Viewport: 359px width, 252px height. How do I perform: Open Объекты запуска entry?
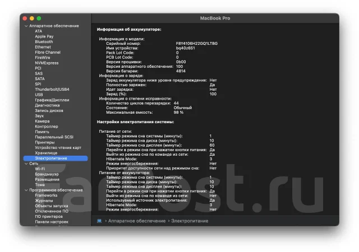51,206
